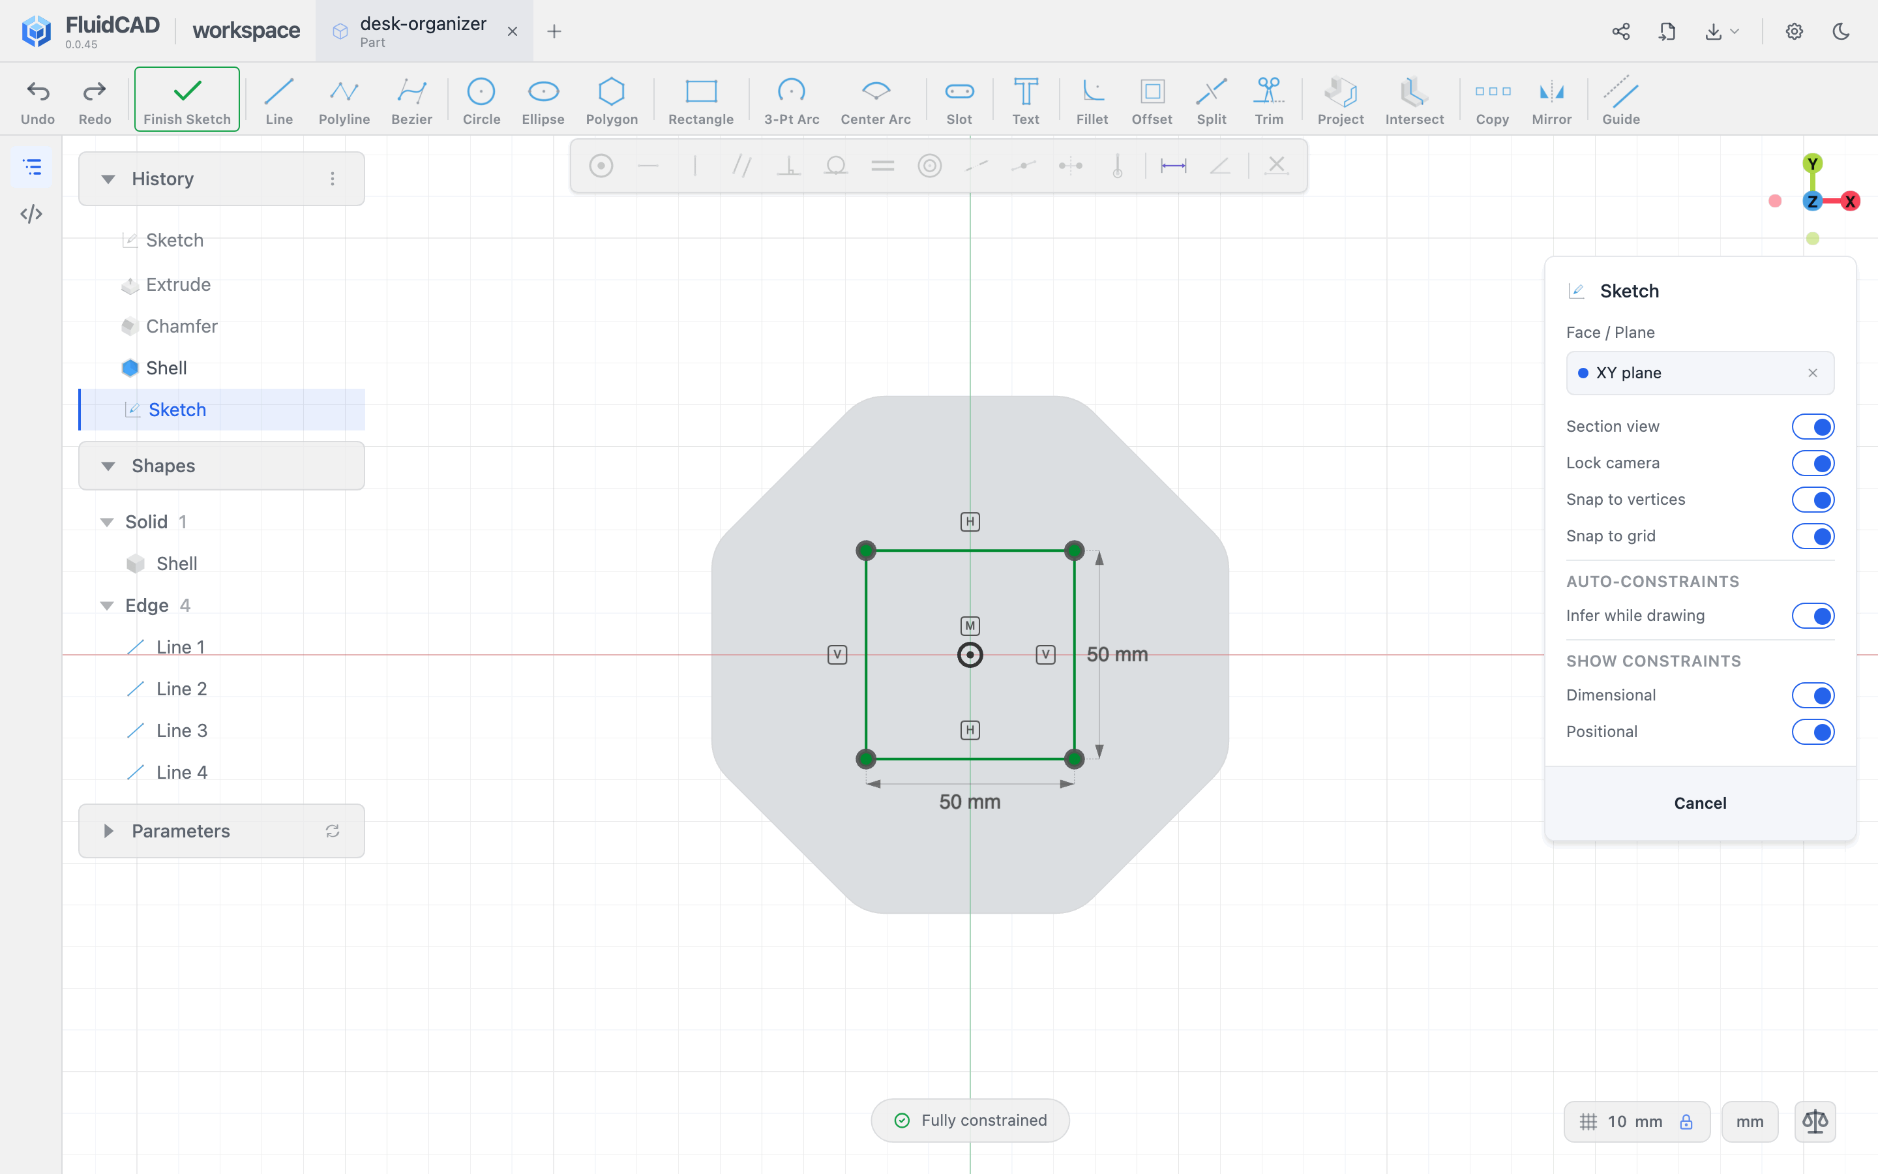Collapse the Edge tree group
Screen dimensions: 1878x1174
107,606
